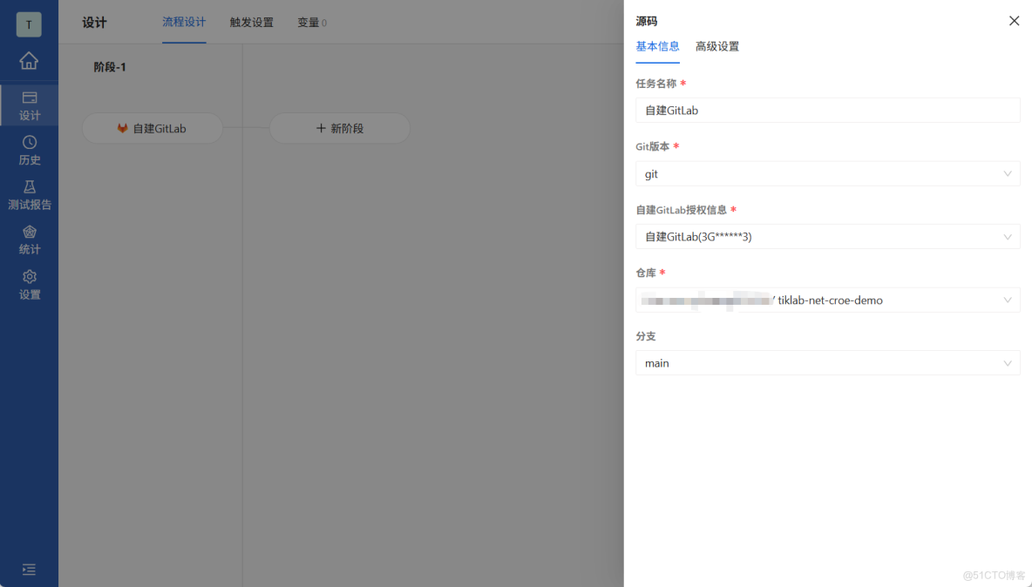Click inside the 任务名称 input field
1032x587 pixels.
[x=827, y=110]
